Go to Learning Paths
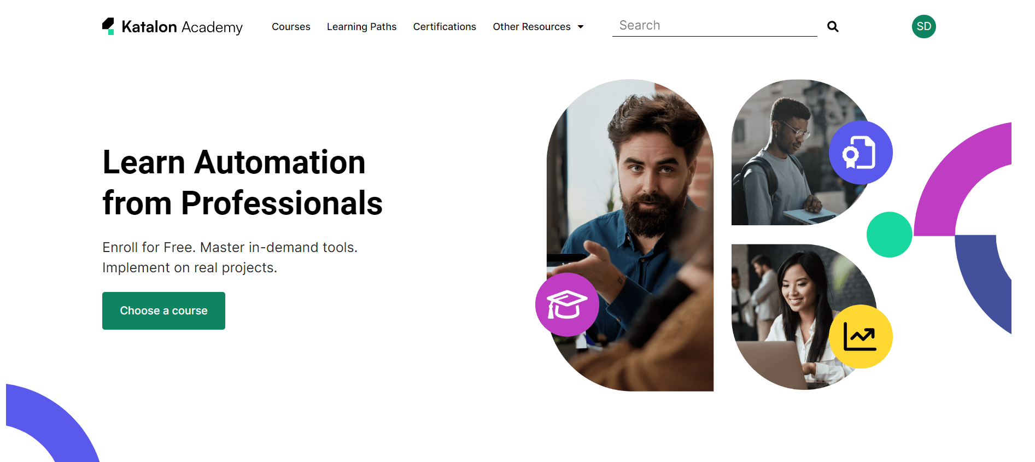Image resolution: width=1035 pixels, height=462 pixels. click(x=361, y=26)
